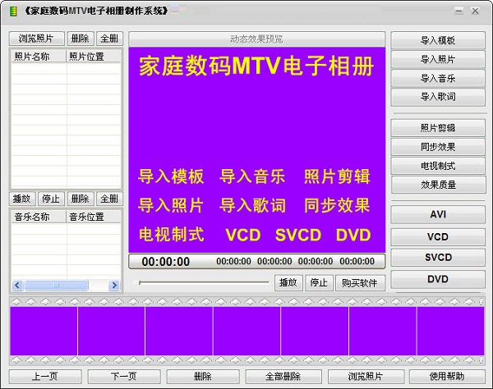Click the 浏览照片 button above photo list

(x=37, y=39)
